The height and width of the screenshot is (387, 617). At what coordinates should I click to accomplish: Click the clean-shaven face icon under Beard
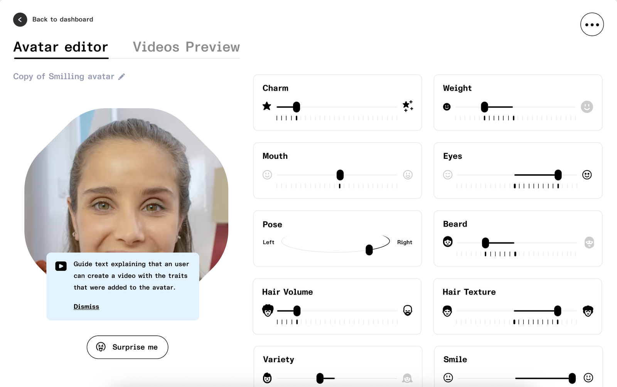[x=448, y=242]
